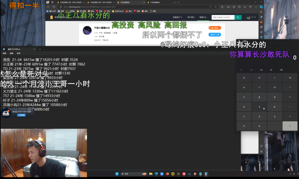This screenshot has width=299, height=179.
Task: Click the multiply operator in Calculator
Action: 290,97
